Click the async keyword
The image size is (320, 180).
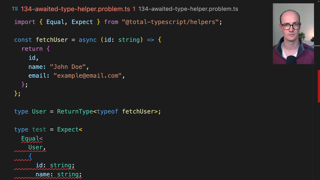coord(88,40)
